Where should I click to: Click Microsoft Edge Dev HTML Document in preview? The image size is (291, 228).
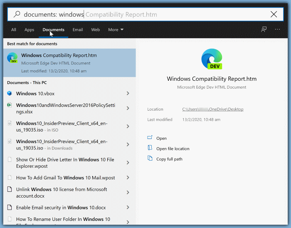coord(212,87)
